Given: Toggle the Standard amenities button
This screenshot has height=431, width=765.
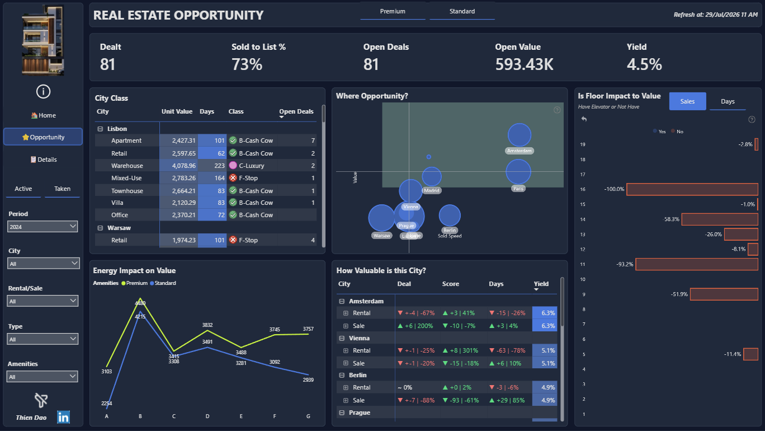Looking at the screenshot, I should pos(462,11).
